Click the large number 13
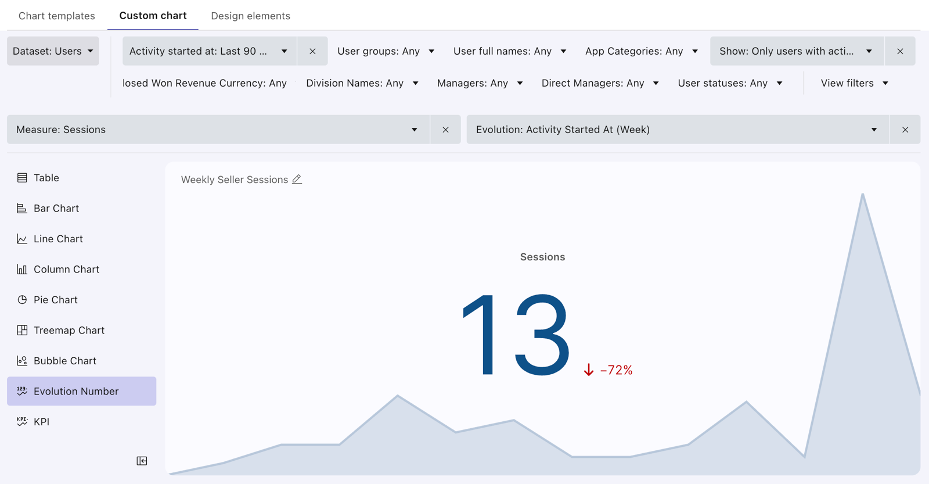929x484 pixels. coord(514,335)
